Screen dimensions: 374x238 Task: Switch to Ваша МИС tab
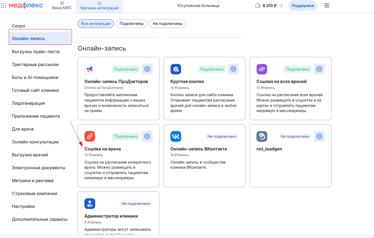click(62, 6)
